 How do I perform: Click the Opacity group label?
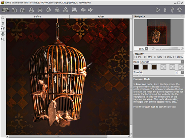[x=139, y=54]
